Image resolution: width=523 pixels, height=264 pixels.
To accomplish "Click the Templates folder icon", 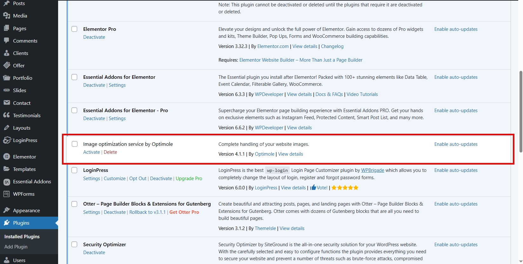I will pyautogui.click(x=7, y=169).
